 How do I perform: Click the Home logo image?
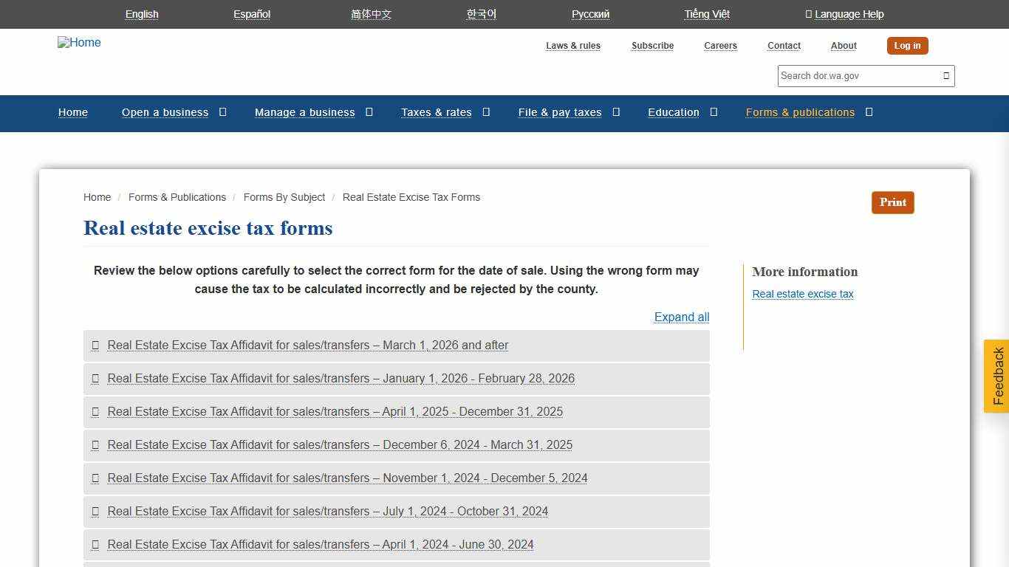click(78, 43)
